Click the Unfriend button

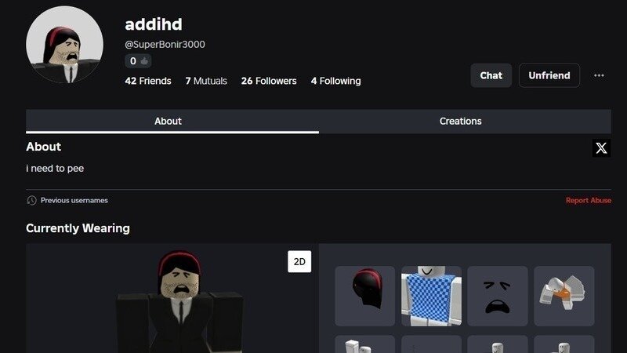[x=549, y=75]
